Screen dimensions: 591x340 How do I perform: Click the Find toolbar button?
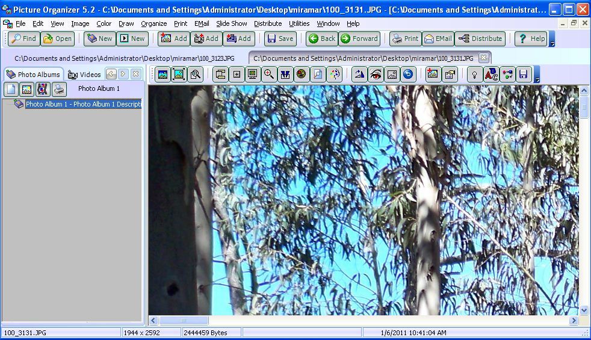[23, 39]
